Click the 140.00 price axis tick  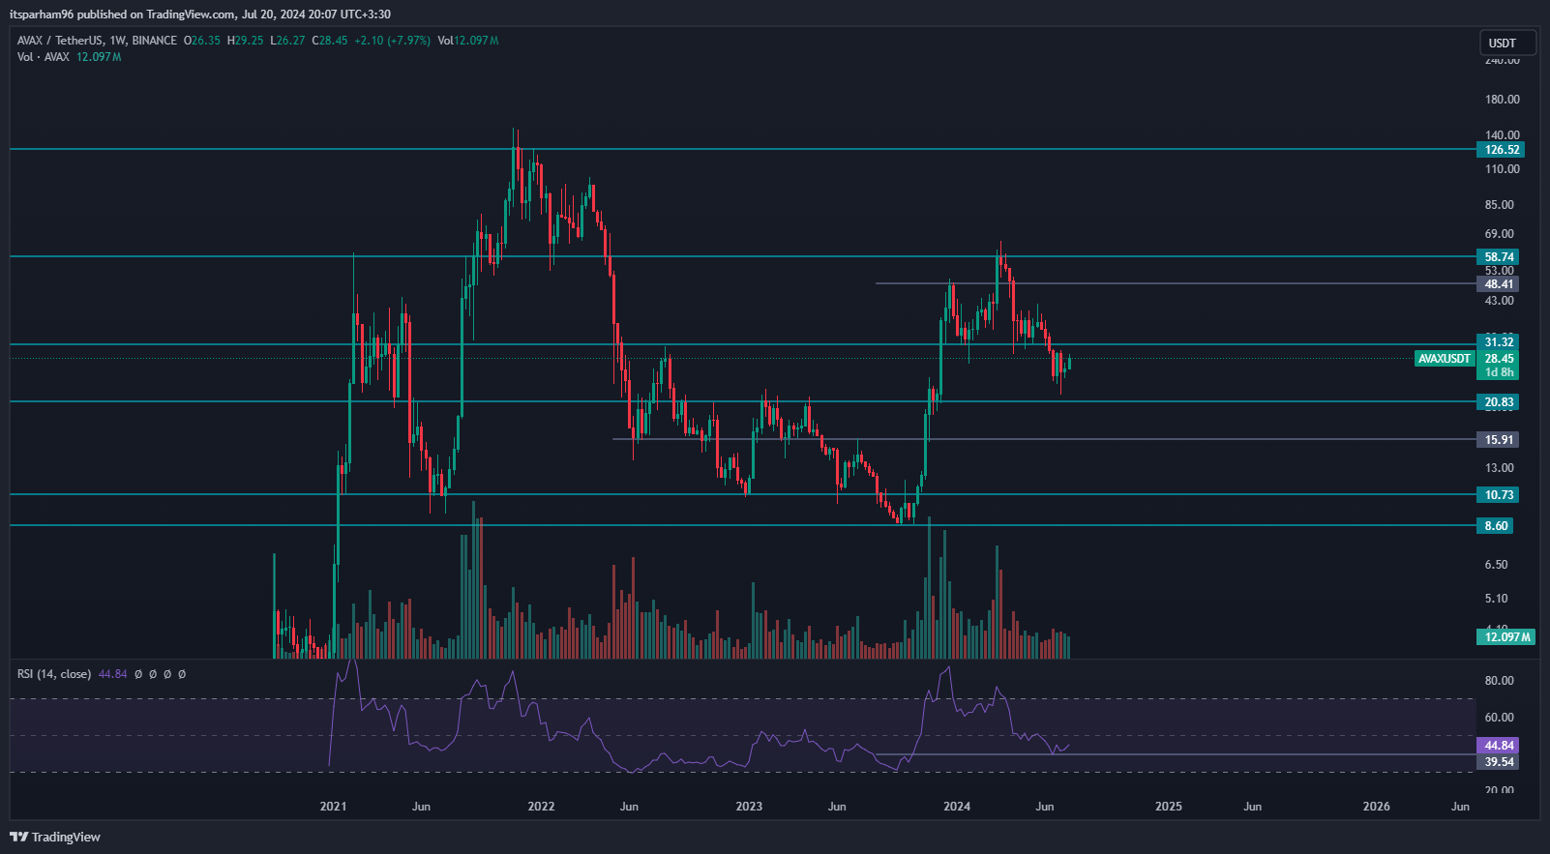[x=1502, y=135]
